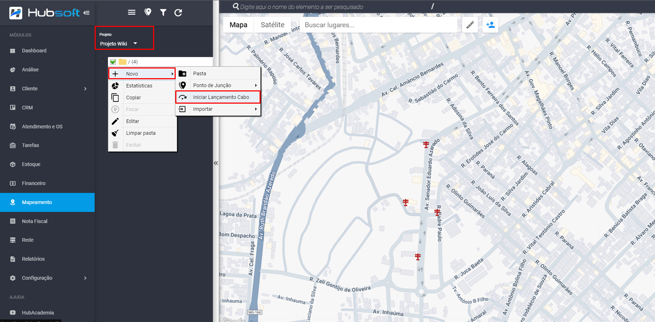Click the Dashboard sidebar icon

coord(13,51)
